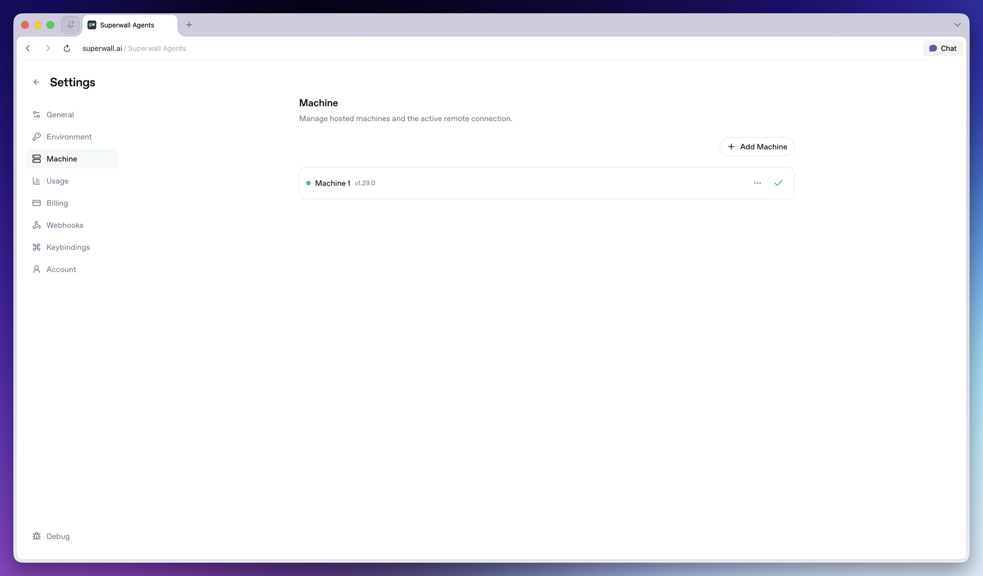Click the Add Machine button

click(757, 146)
